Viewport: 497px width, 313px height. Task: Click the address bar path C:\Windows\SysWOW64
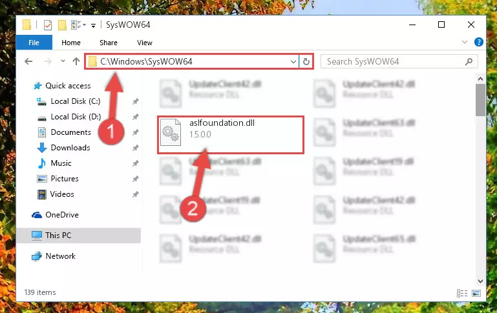146,61
